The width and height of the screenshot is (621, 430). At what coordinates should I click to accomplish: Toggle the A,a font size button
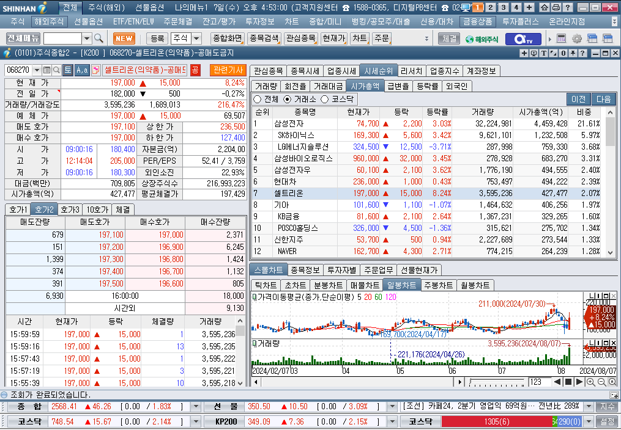pyautogui.click(x=82, y=70)
